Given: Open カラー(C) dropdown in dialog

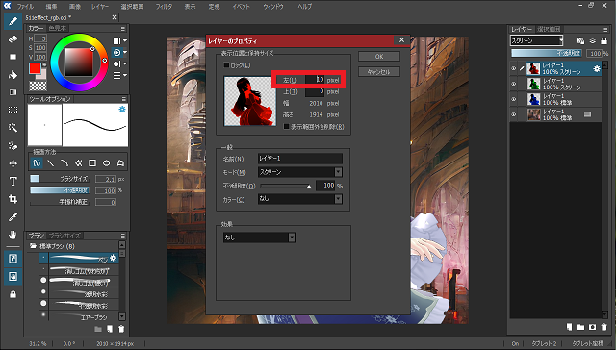Looking at the screenshot, I should coord(299,199).
